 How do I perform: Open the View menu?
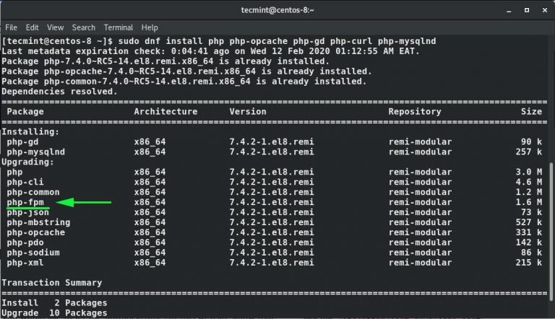tap(57, 27)
